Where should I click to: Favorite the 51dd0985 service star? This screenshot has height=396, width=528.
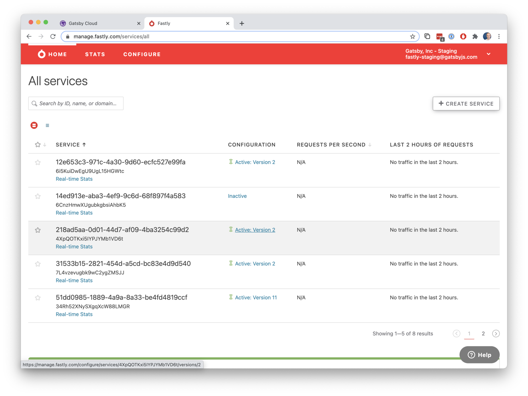click(38, 298)
